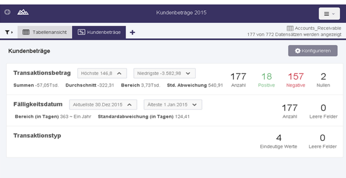Screen dimensions: 346x178
Task: Expand the Älteste 1.Jan.2015 dropdown
Action: (x=173, y=105)
